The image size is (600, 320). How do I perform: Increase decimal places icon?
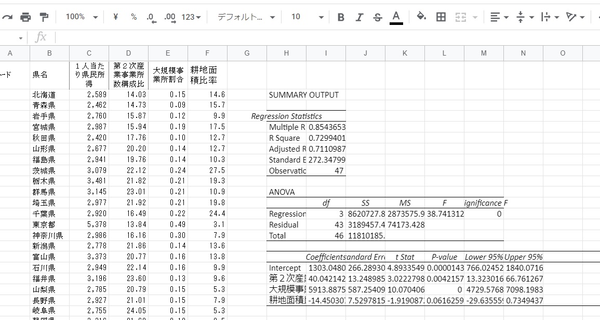170,17
